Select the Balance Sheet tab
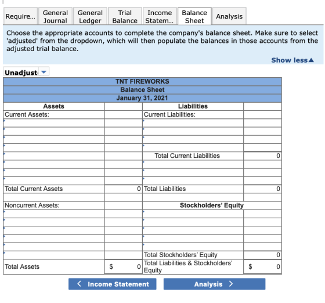The height and width of the screenshot is (303, 325). (194, 16)
